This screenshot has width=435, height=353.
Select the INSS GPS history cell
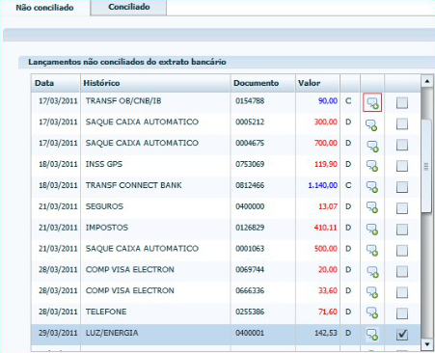[104, 164]
